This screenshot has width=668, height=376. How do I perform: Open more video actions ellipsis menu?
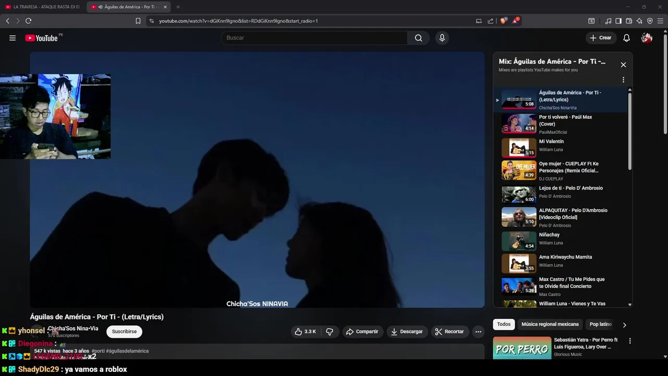478,332
